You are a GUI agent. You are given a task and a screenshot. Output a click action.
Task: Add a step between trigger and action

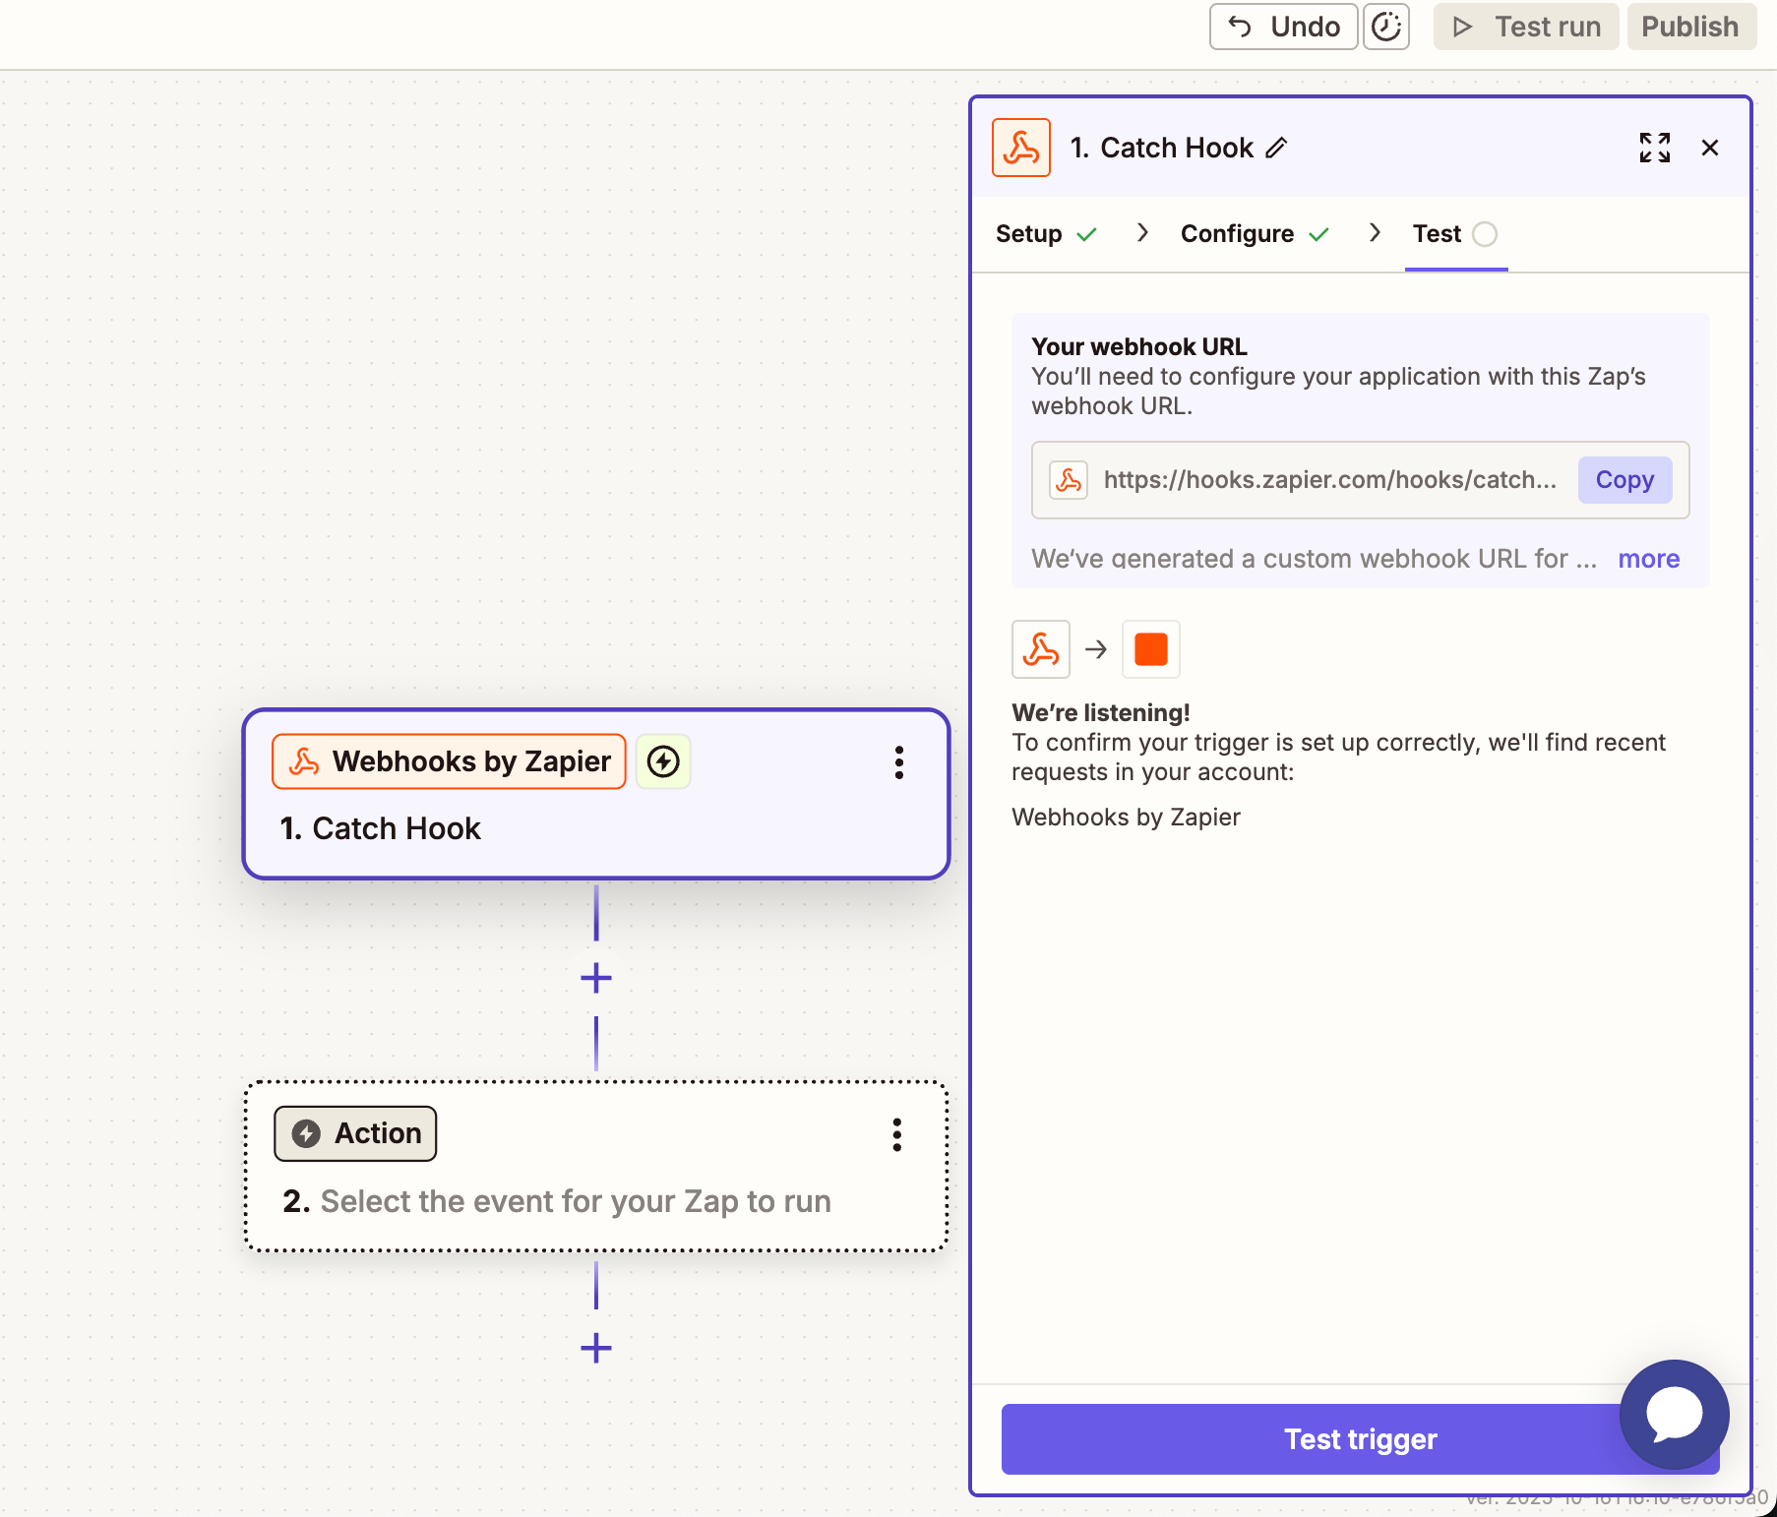596,978
